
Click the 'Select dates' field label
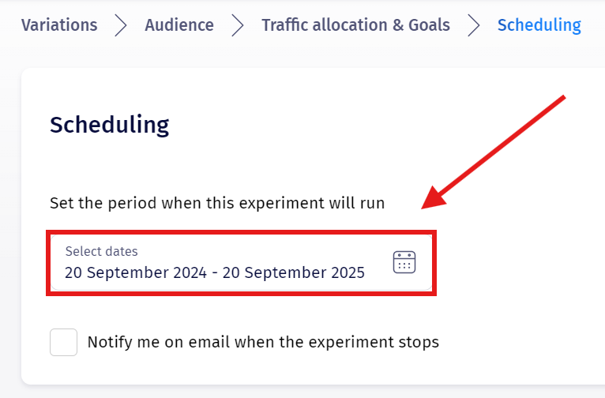(101, 252)
